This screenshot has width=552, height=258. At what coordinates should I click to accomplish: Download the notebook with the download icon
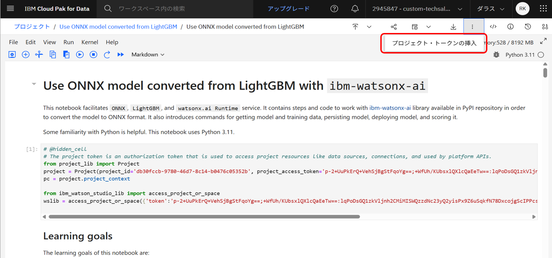(x=453, y=27)
